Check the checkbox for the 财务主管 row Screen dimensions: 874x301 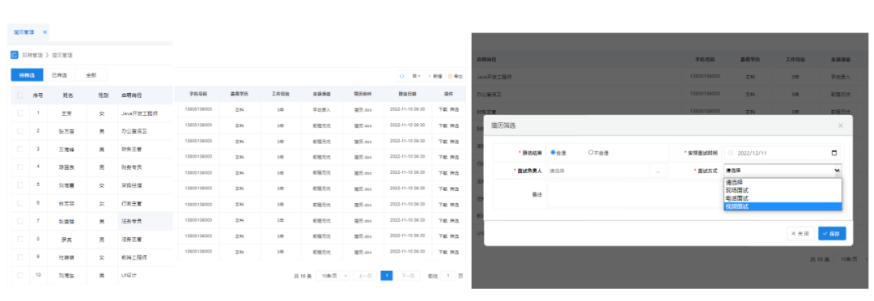pyautogui.click(x=20, y=149)
